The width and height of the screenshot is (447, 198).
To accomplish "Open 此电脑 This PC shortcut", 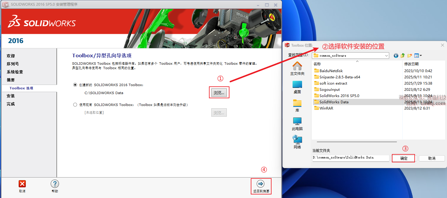I will (x=297, y=124).
